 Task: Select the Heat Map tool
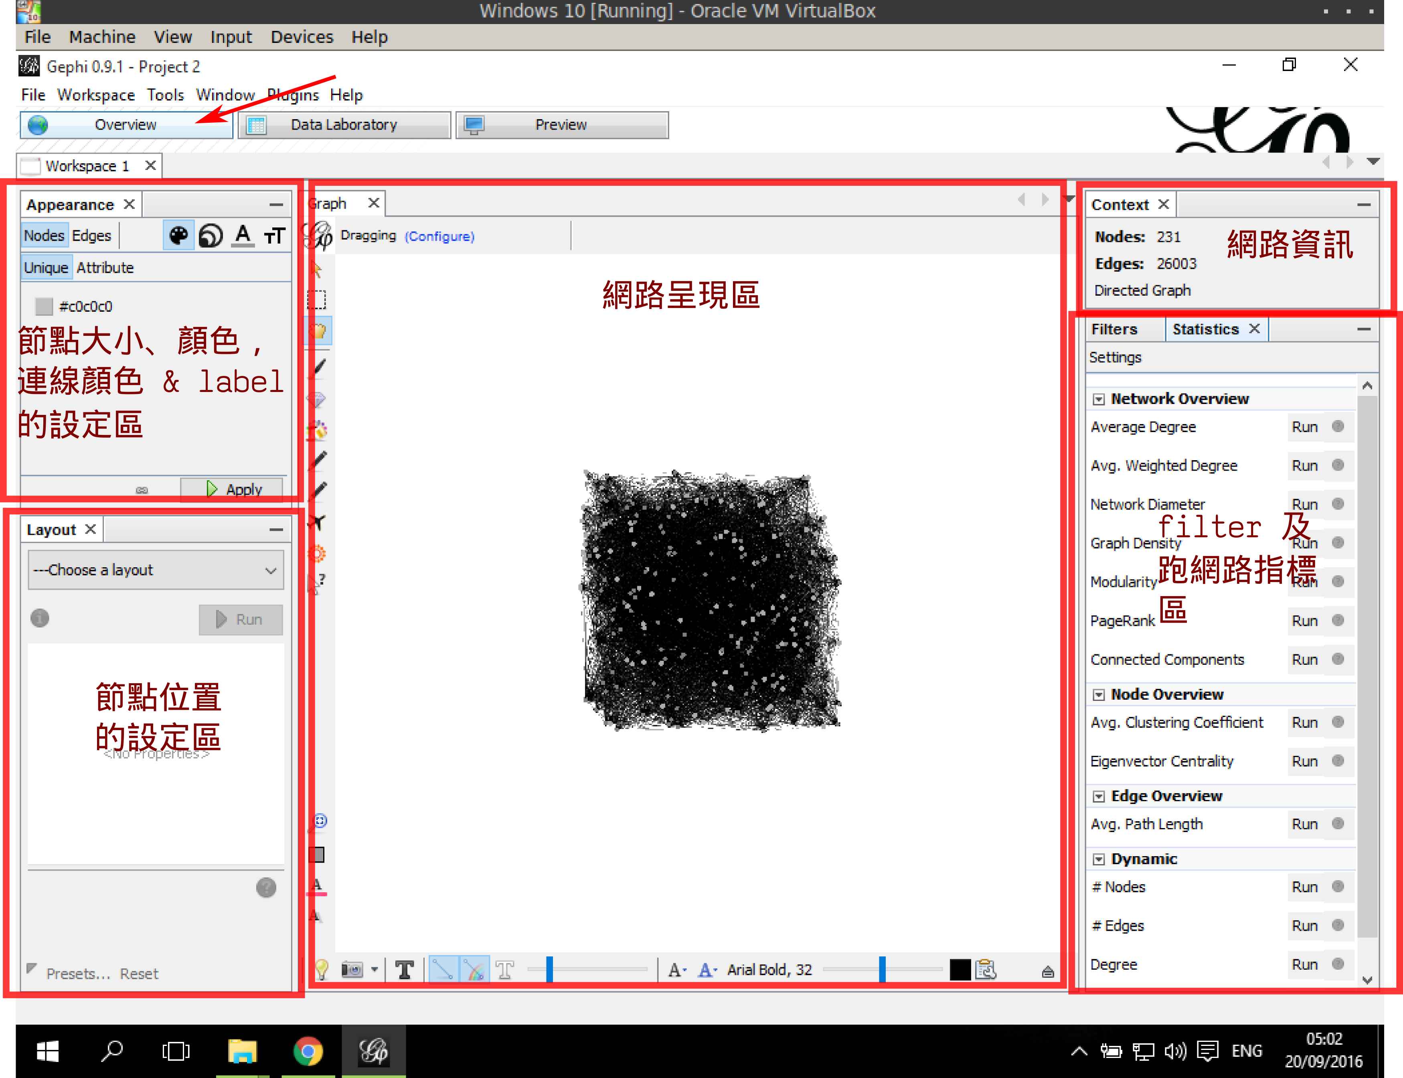pos(318,553)
